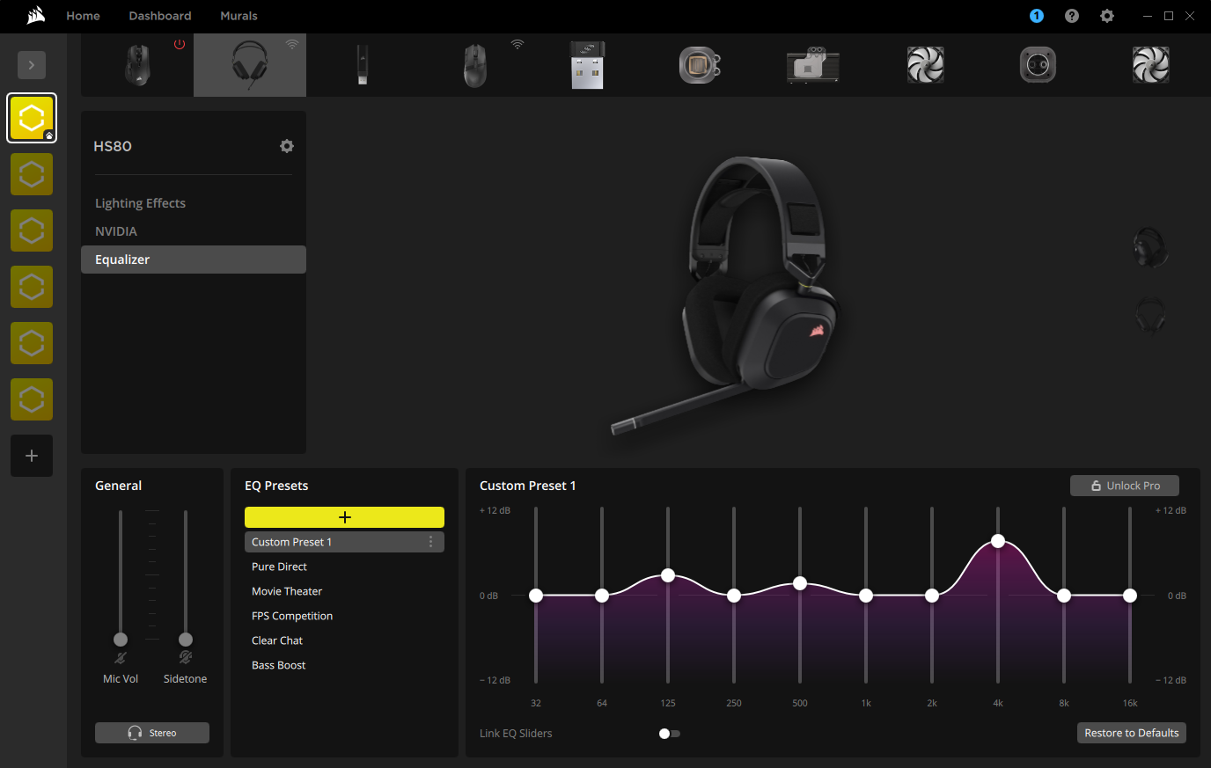Choose the Movie Theater preset
1211x768 pixels.
pyautogui.click(x=344, y=591)
